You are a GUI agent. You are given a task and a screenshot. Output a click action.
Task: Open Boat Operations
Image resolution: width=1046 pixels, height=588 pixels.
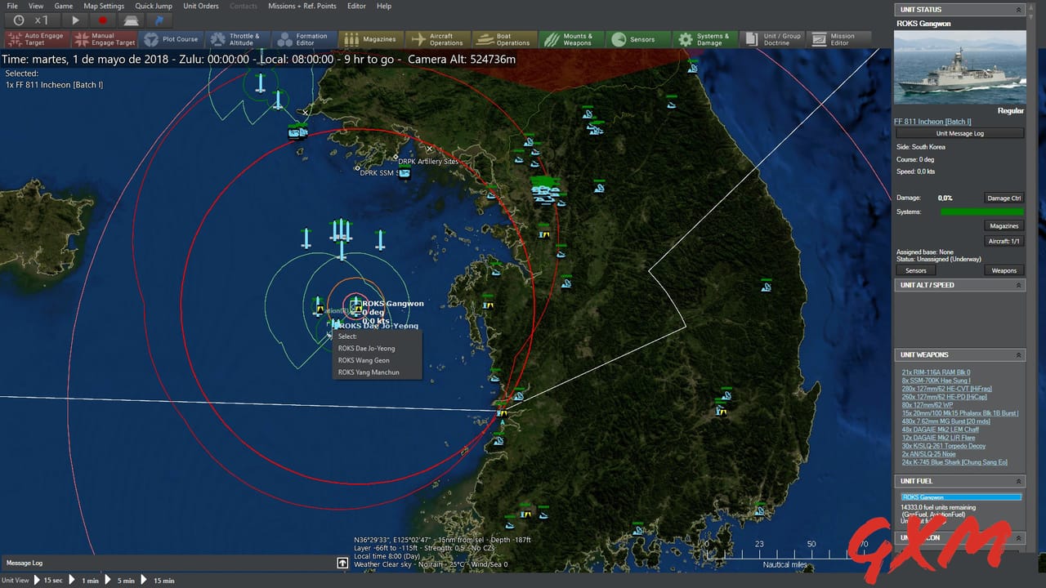pos(504,38)
